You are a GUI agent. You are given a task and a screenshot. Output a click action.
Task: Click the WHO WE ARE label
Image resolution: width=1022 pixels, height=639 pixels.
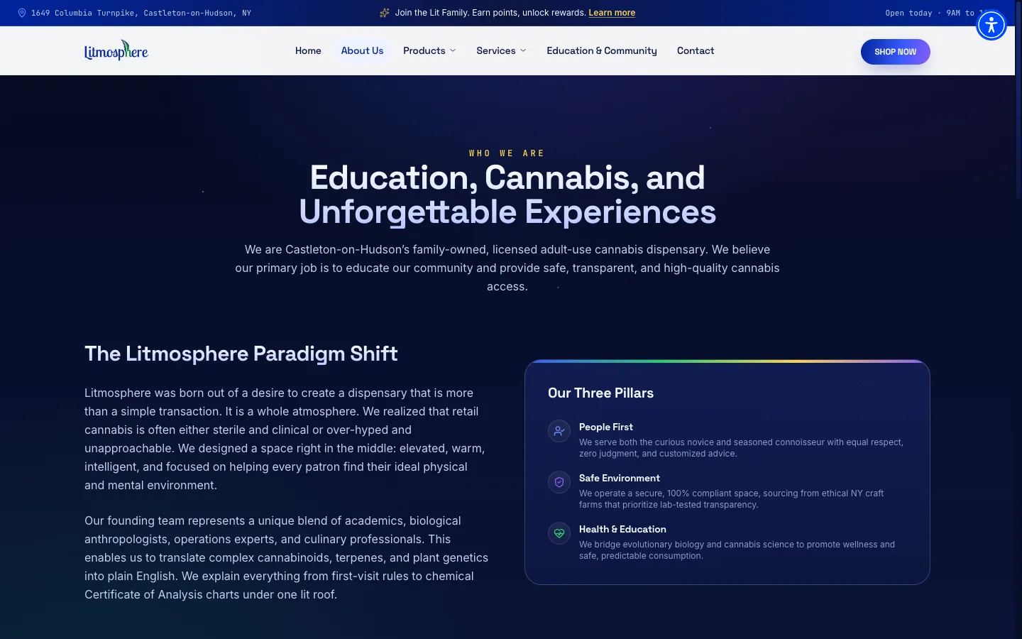(x=507, y=153)
